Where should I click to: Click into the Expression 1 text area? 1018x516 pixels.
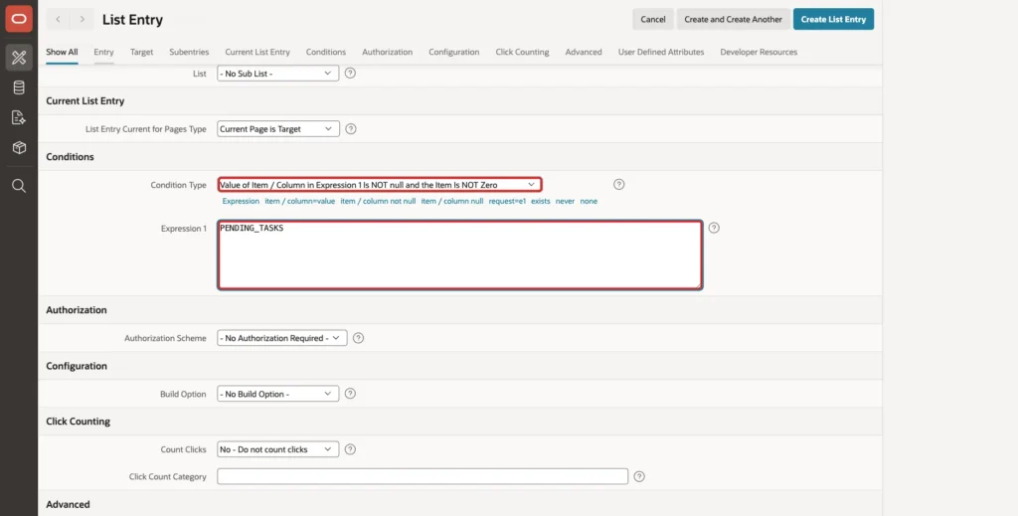tap(459, 256)
